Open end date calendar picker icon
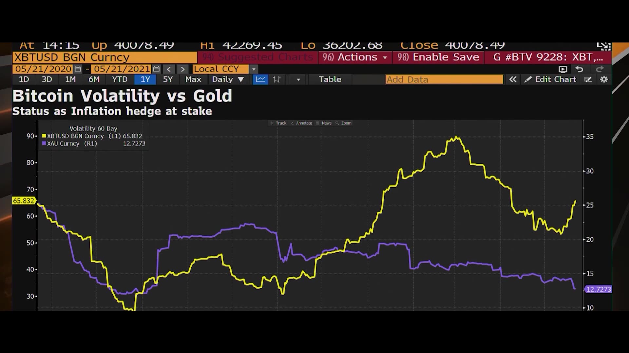629x353 pixels. pyautogui.click(x=156, y=69)
